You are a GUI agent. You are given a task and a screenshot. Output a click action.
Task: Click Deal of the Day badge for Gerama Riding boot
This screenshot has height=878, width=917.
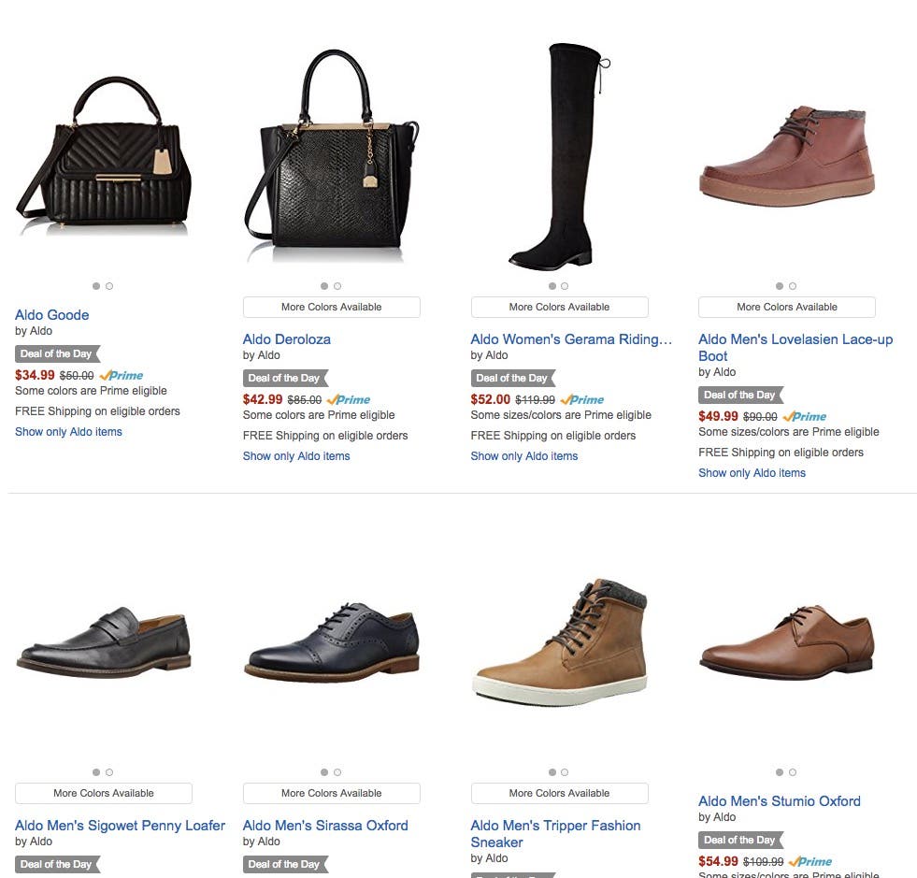point(512,378)
